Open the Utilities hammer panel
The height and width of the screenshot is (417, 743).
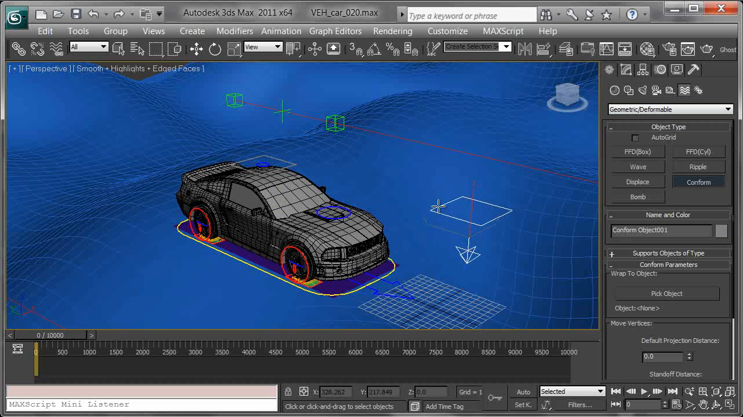[x=694, y=70]
